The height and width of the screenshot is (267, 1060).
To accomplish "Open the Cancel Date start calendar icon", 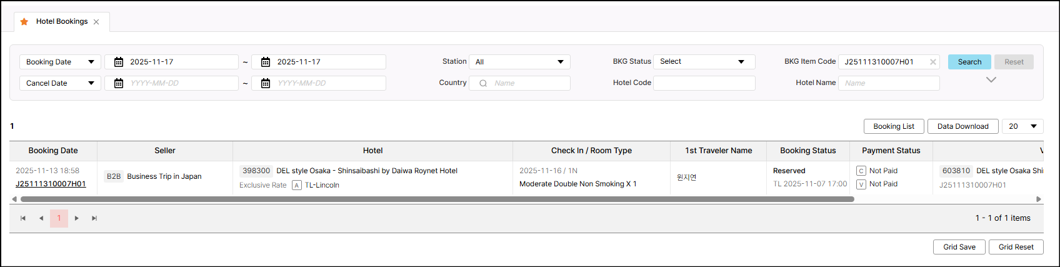I will point(119,83).
